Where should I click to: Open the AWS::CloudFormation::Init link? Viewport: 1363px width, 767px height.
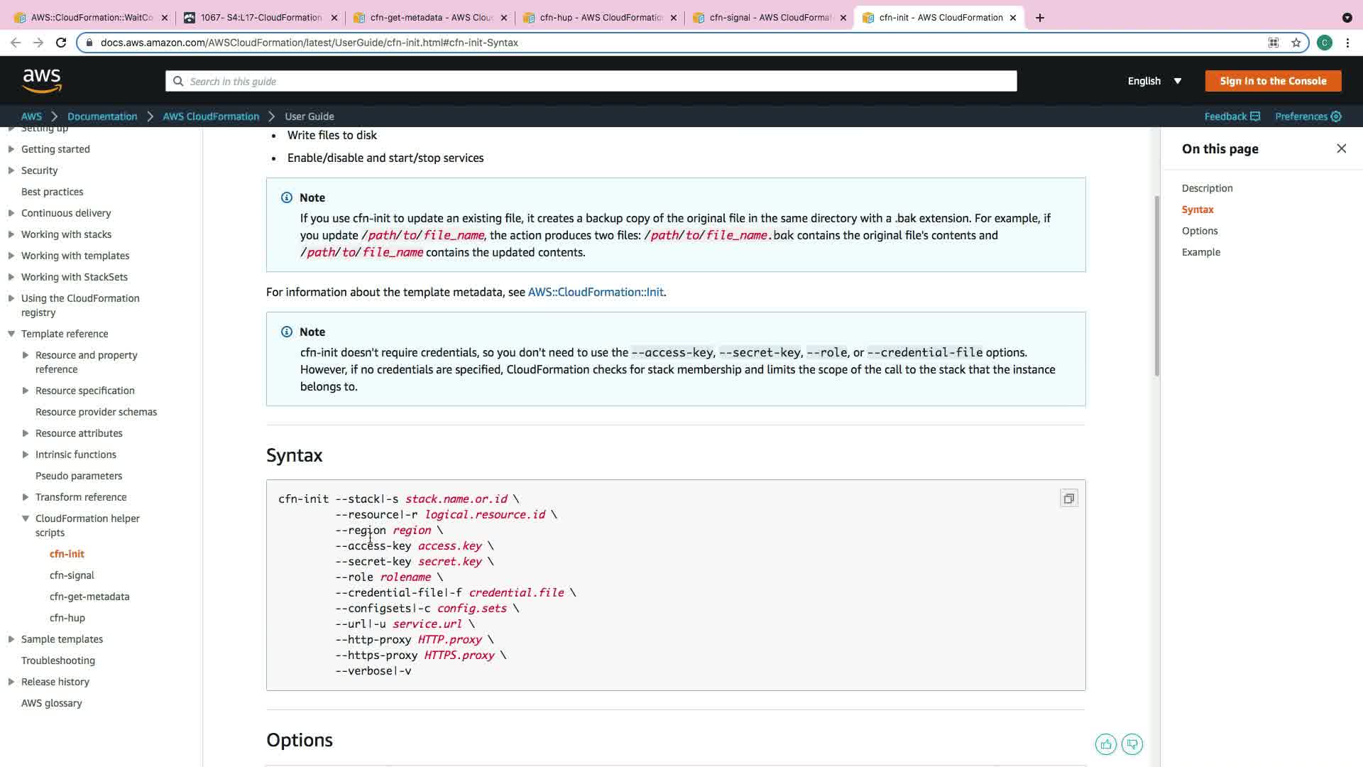pyautogui.click(x=595, y=292)
